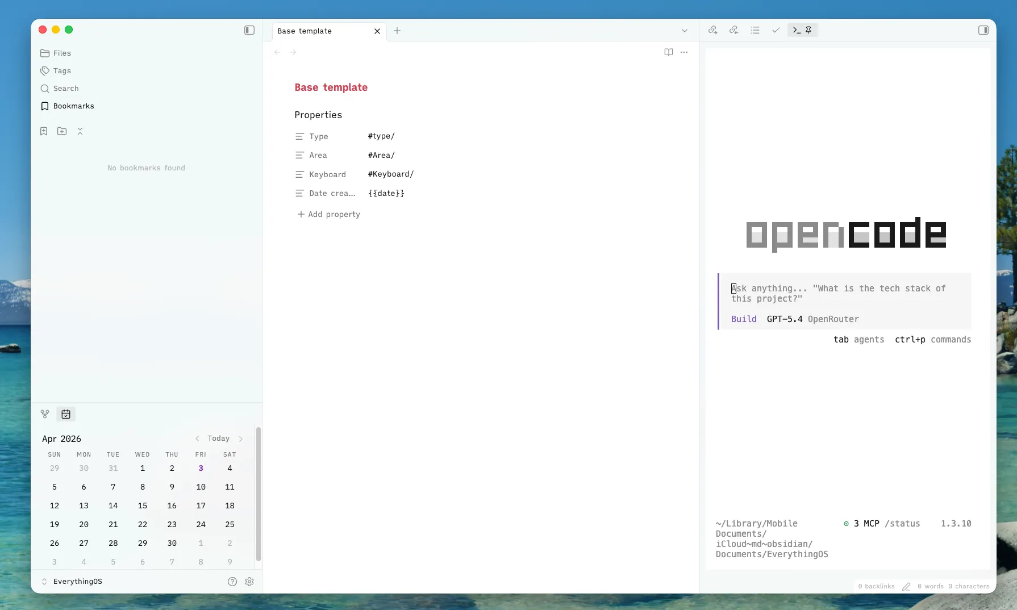
Task: Open the outline list view
Action: point(755,30)
